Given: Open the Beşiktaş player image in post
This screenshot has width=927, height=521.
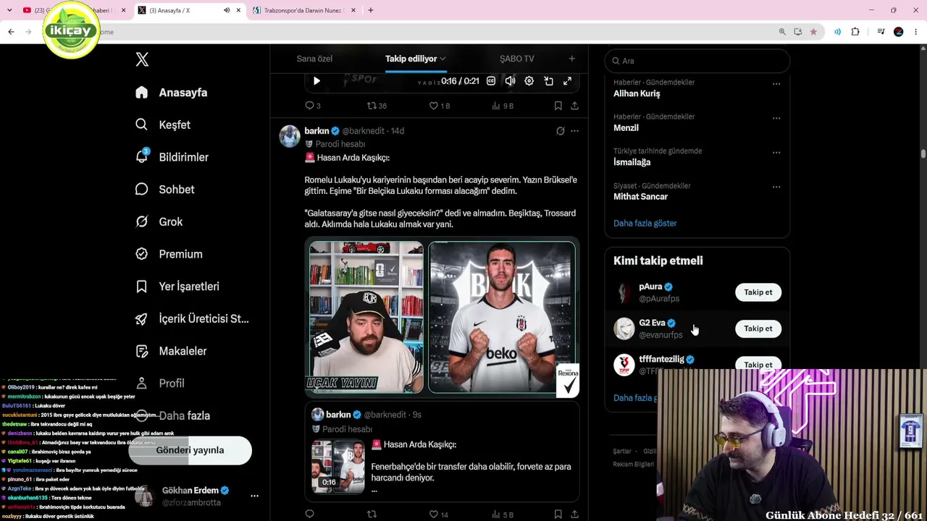Looking at the screenshot, I should (502, 317).
